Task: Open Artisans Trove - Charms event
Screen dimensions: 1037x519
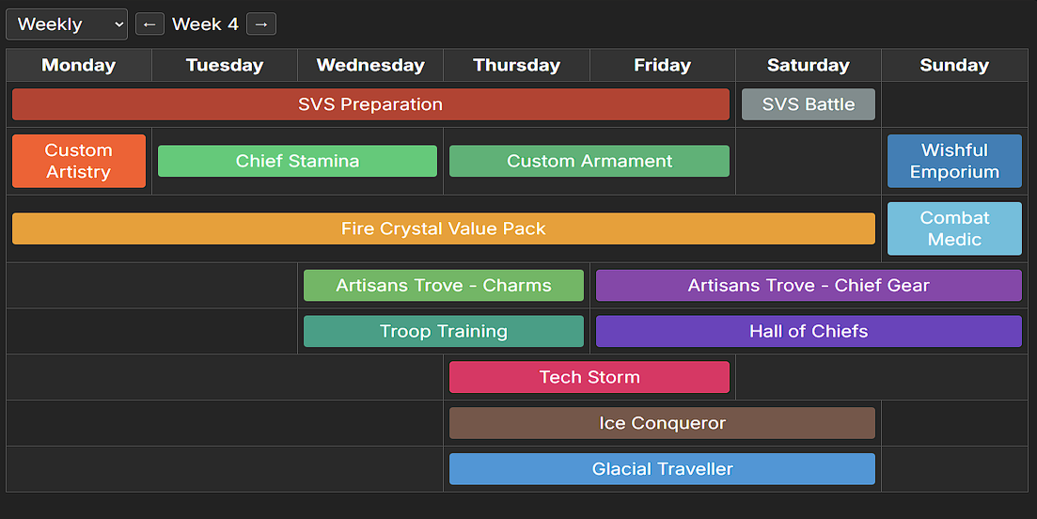Action: coord(444,286)
